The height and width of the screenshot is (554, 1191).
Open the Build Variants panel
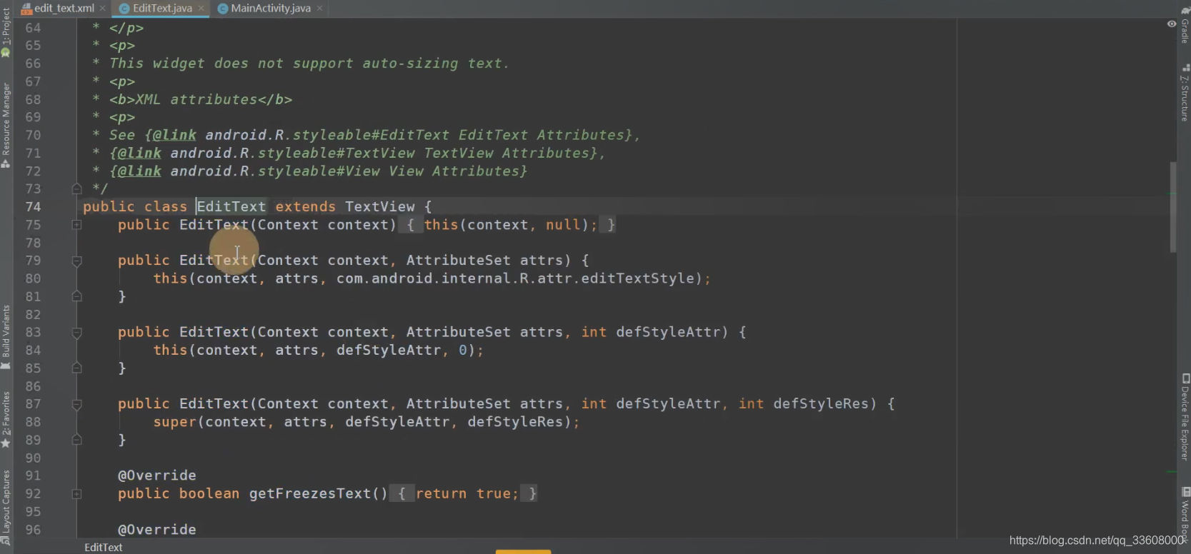pos(6,337)
